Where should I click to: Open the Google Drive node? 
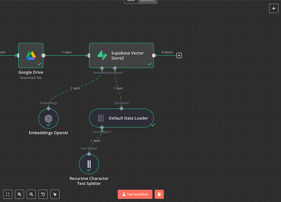pyautogui.click(x=31, y=55)
